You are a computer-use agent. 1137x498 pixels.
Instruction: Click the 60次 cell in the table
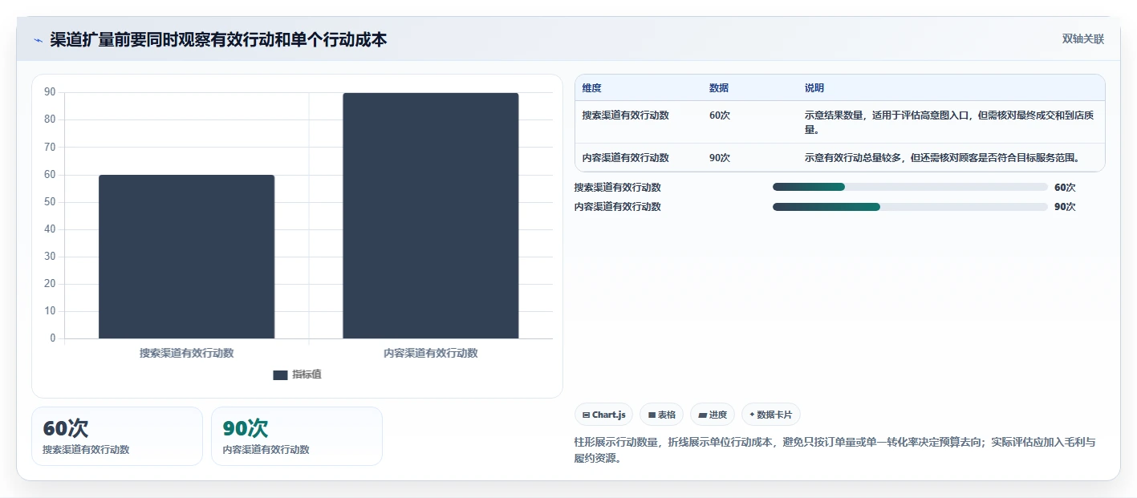point(720,115)
